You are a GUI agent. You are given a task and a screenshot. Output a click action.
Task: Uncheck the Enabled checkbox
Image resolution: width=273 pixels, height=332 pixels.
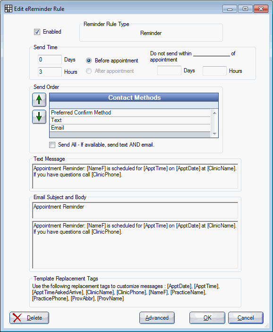coord(37,32)
